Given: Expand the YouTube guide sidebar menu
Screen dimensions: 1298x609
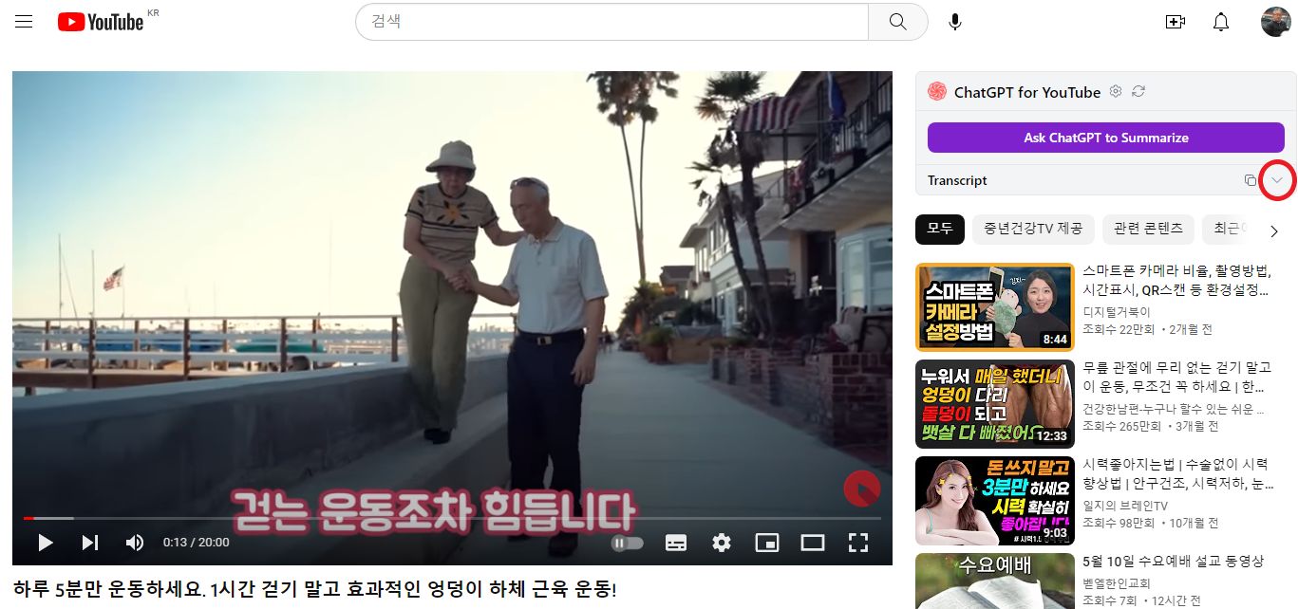Looking at the screenshot, I should coord(24,21).
